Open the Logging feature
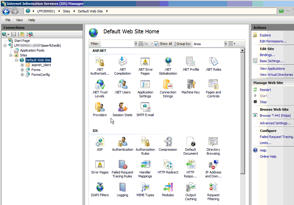 [122, 190]
